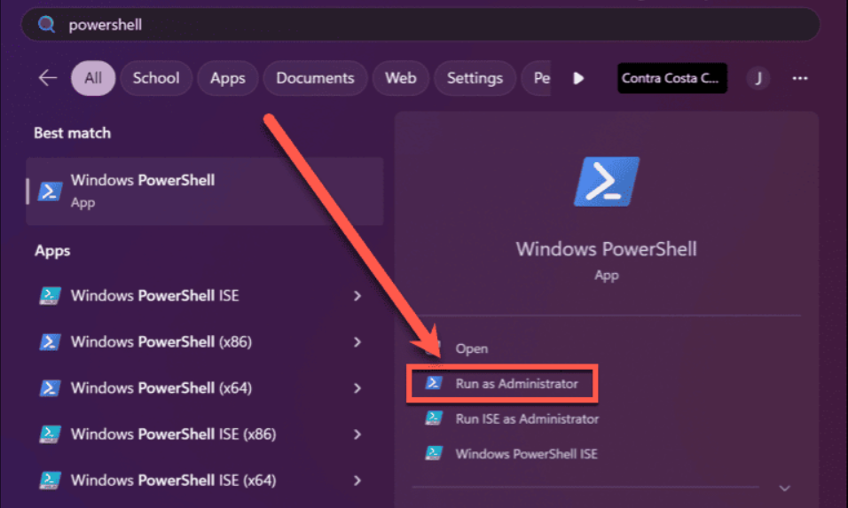Select the All filter tab

(x=93, y=78)
